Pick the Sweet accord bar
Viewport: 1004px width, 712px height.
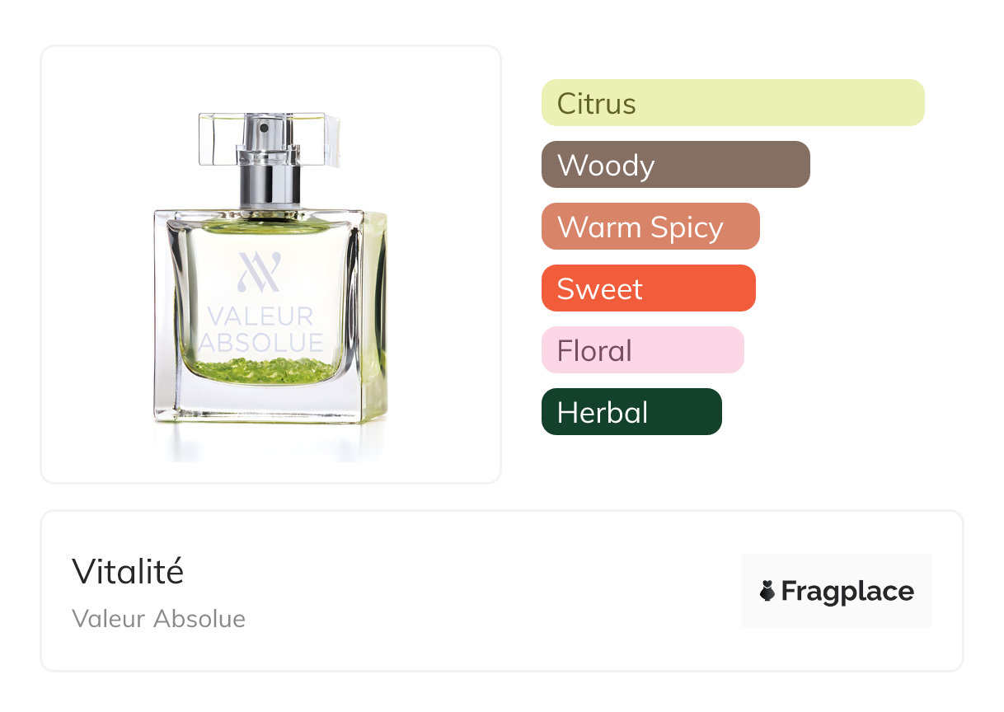click(x=649, y=288)
